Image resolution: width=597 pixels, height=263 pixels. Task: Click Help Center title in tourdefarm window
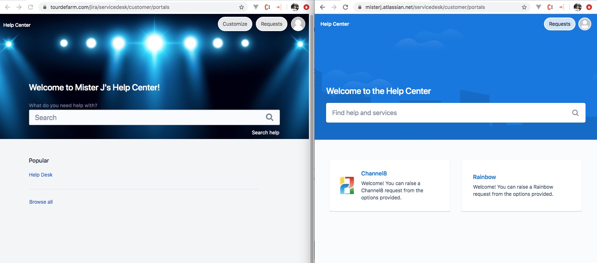pos(17,25)
